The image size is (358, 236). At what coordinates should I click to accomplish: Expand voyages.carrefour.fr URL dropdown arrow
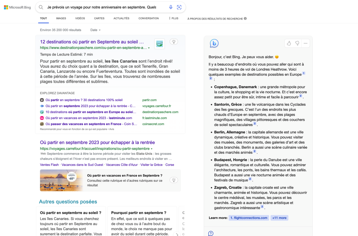pyautogui.click(x=152, y=149)
